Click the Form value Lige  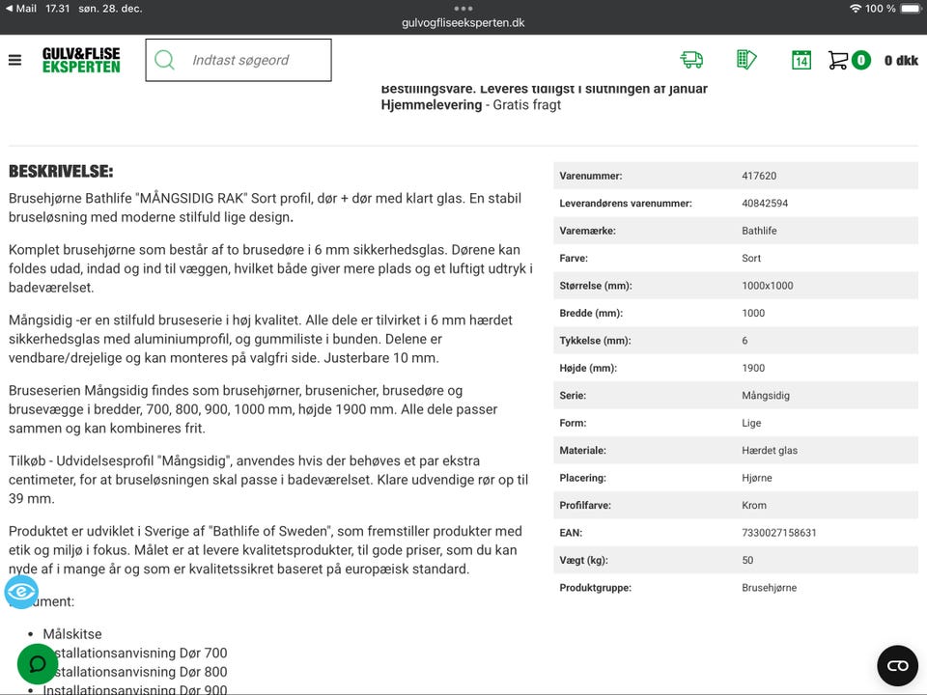click(x=751, y=423)
